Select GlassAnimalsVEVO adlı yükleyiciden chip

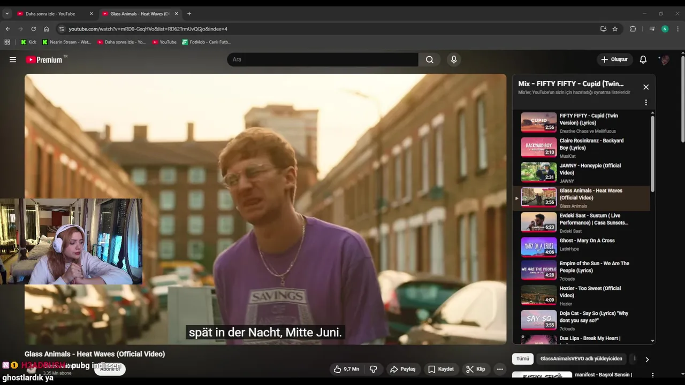point(581,359)
